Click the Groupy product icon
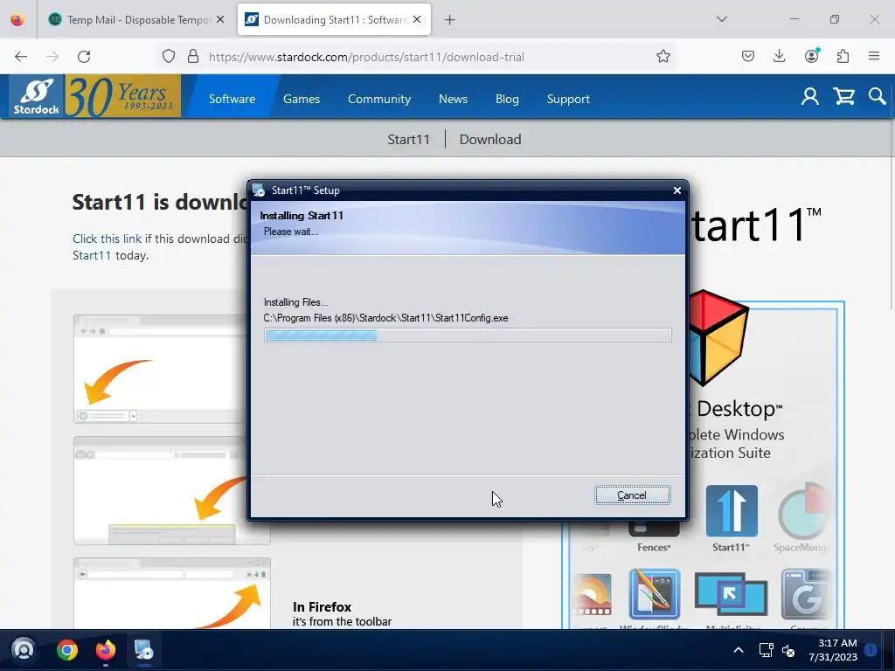Viewport: 895px width, 671px height. tap(805, 594)
